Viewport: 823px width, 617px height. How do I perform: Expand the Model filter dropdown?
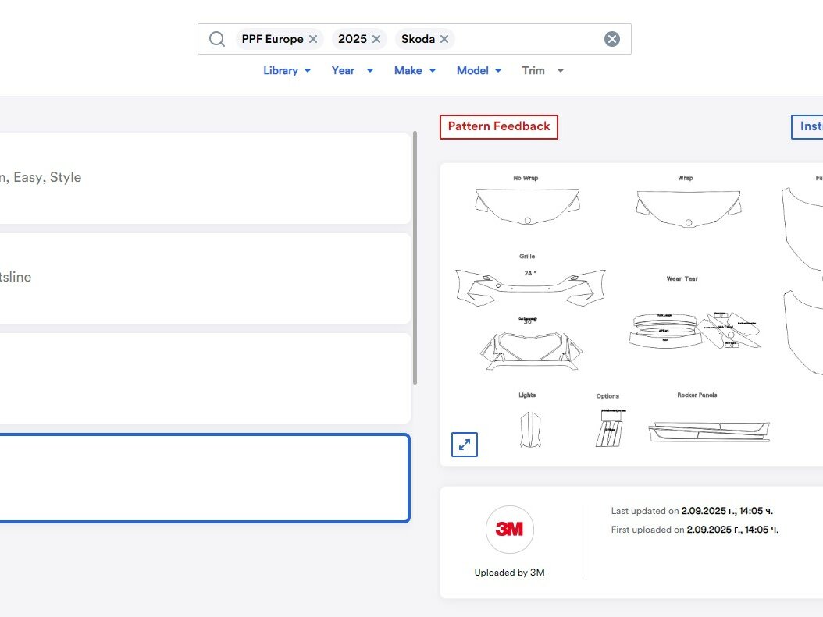tap(479, 70)
